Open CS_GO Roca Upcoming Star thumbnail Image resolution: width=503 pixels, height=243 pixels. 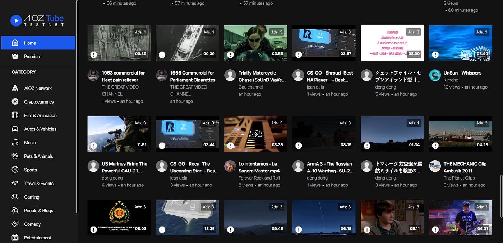[x=187, y=134]
